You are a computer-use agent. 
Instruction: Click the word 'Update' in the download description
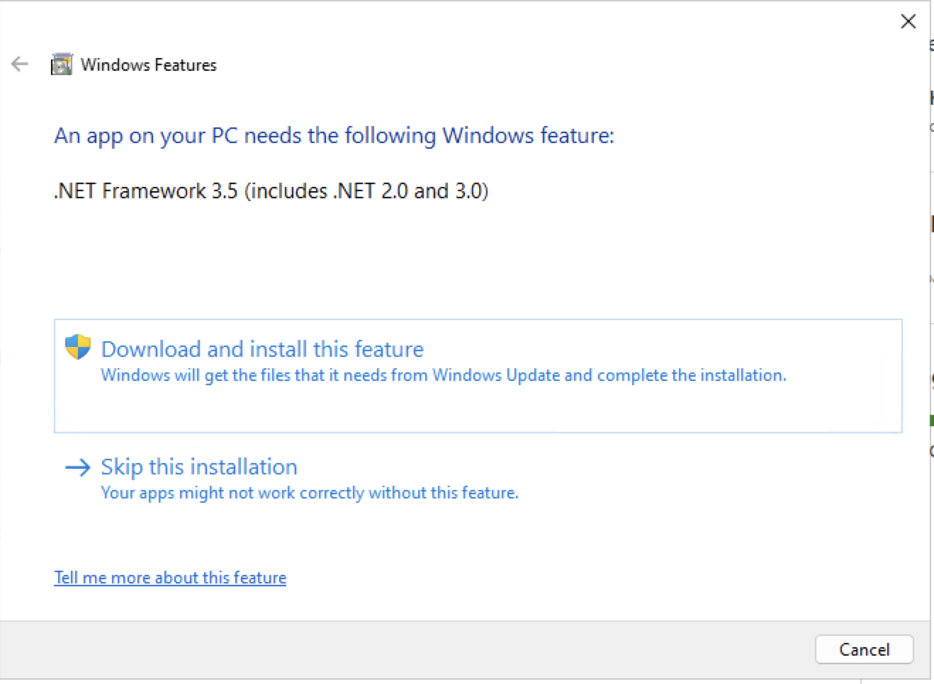coord(533,375)
